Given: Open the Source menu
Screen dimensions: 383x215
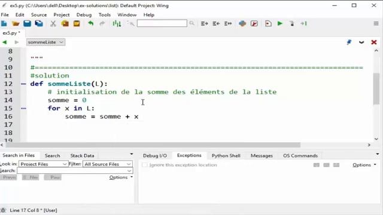Looking at the screenshot, I should (38, 14).
